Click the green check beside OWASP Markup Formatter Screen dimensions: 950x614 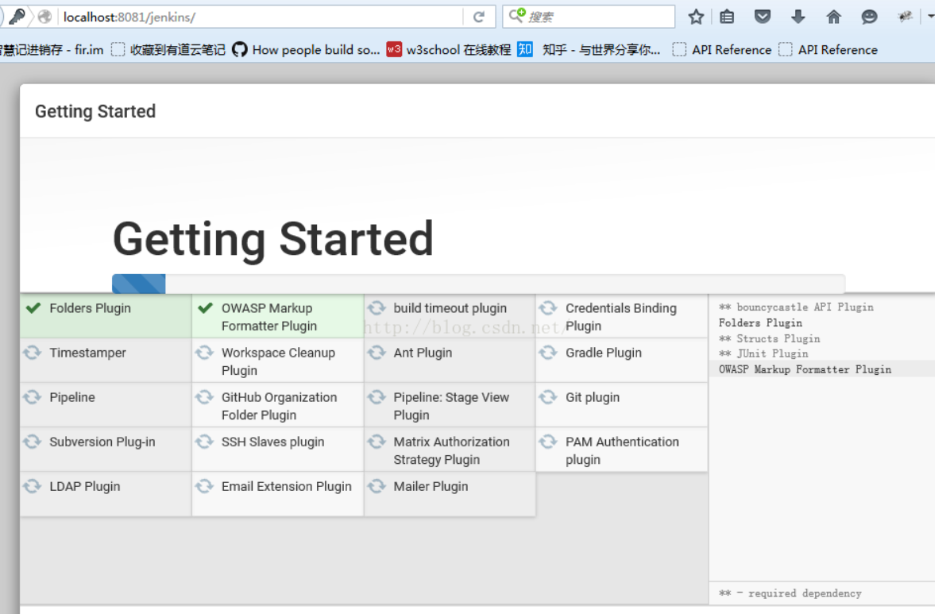(x=206, y=308)
